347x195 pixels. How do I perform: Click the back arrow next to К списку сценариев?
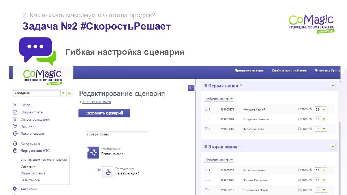coord(80,102)
